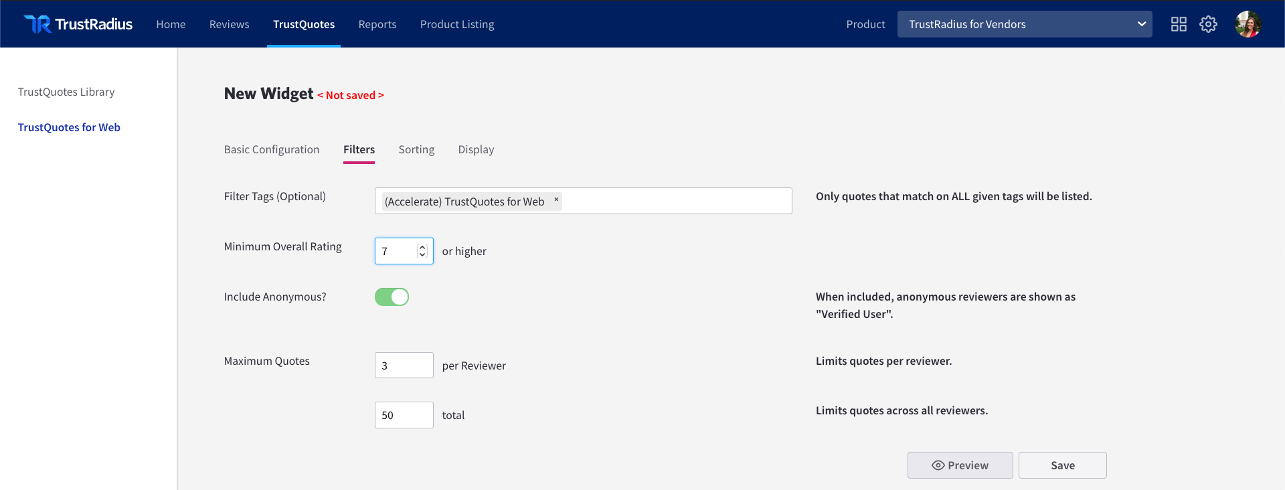Go to the Home menu item
1285x490 pixels.
click(171, 24)
